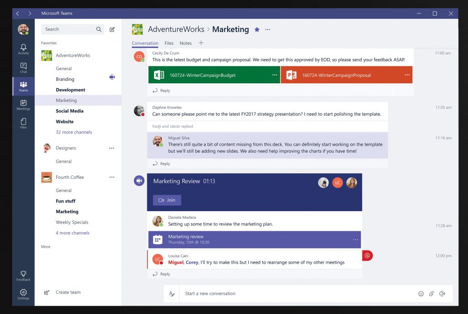Toggle the favorite star for Marketing channel

(x=257, y=29)
